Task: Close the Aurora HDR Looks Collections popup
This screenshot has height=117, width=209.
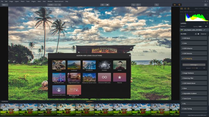Action: tap(130, 56)
